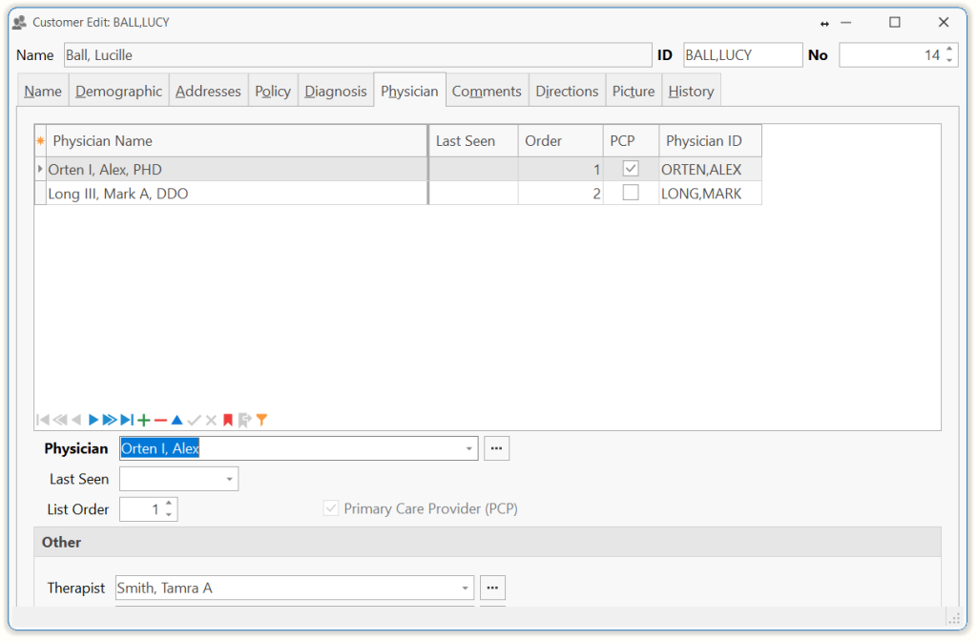Click the green plus to add a physician record

(x=144, y=420)
